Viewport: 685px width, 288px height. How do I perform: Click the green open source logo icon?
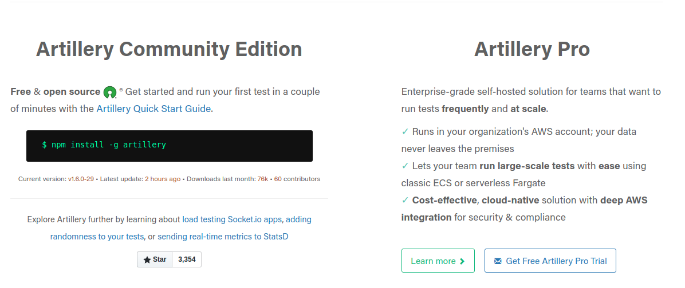[111, 92]
